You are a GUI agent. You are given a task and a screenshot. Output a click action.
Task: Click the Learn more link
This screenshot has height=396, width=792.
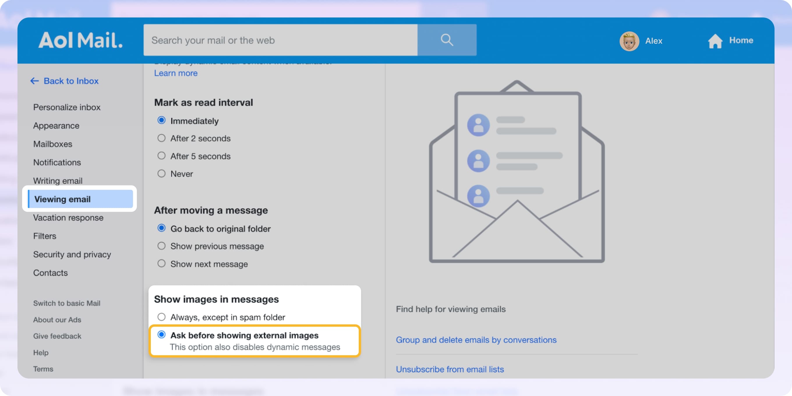[x=176, y=73]
